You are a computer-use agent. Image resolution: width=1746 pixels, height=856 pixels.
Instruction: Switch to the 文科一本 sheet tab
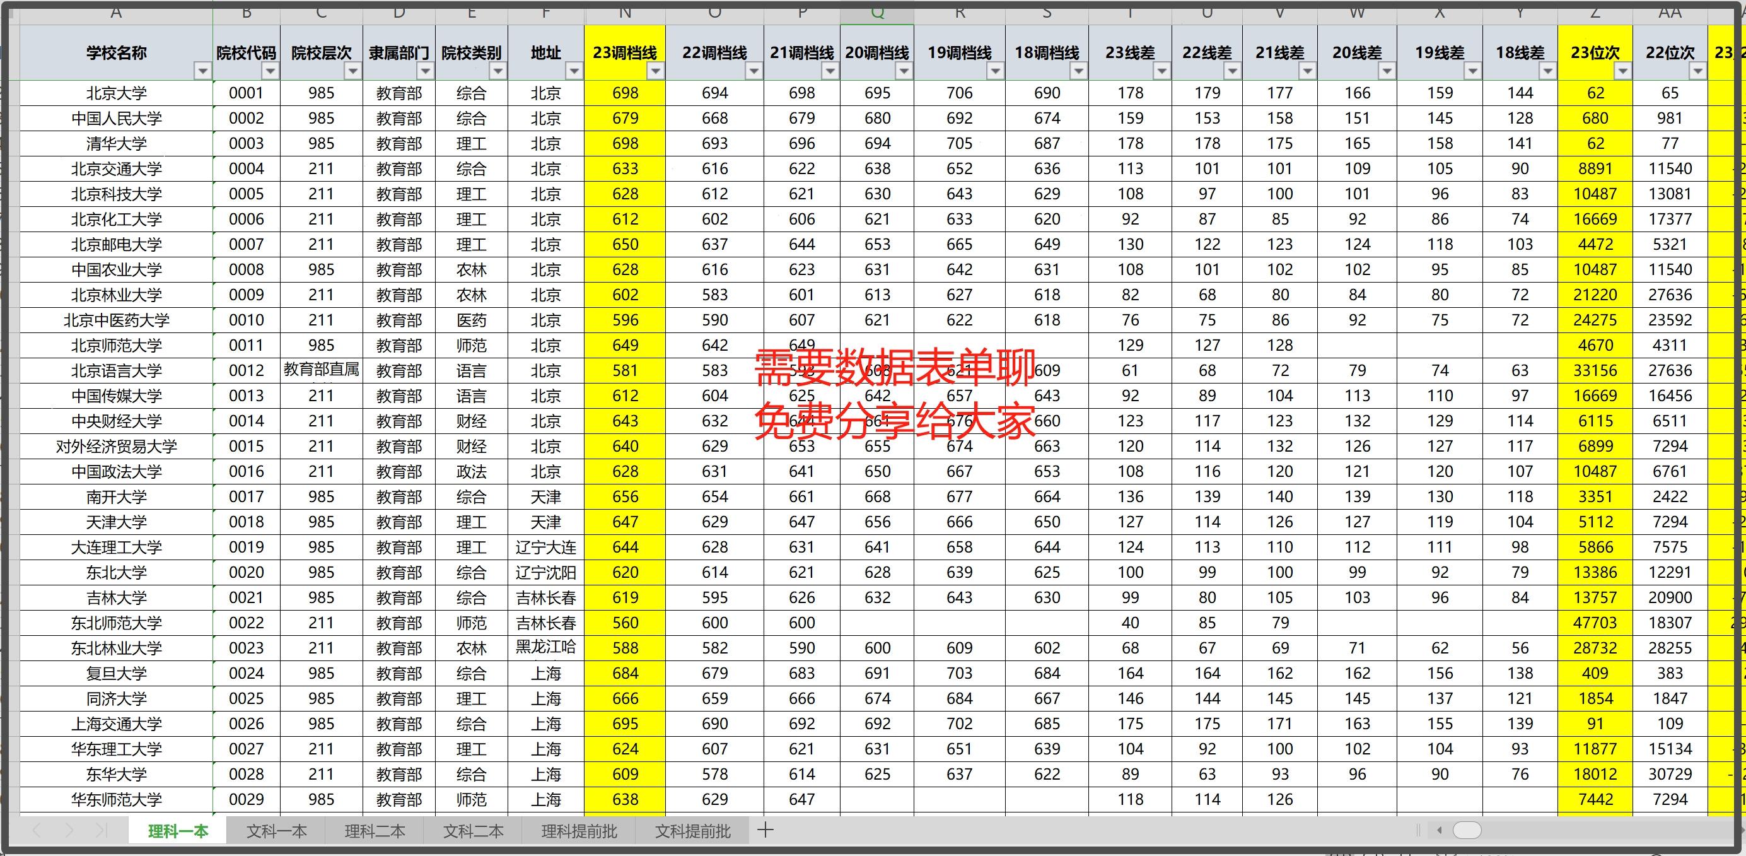point(276,831)
